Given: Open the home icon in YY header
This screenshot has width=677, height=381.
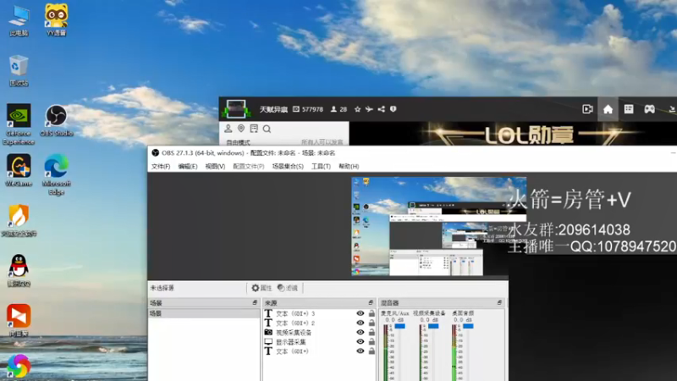Looking at the screenshot, I should [608, 109].
